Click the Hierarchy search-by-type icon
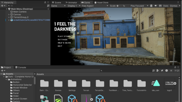This screenshot has height=102, width=182. [48, 6]
